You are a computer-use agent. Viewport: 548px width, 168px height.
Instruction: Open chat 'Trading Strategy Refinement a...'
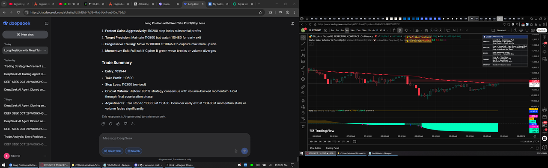(x=25, y=66)
